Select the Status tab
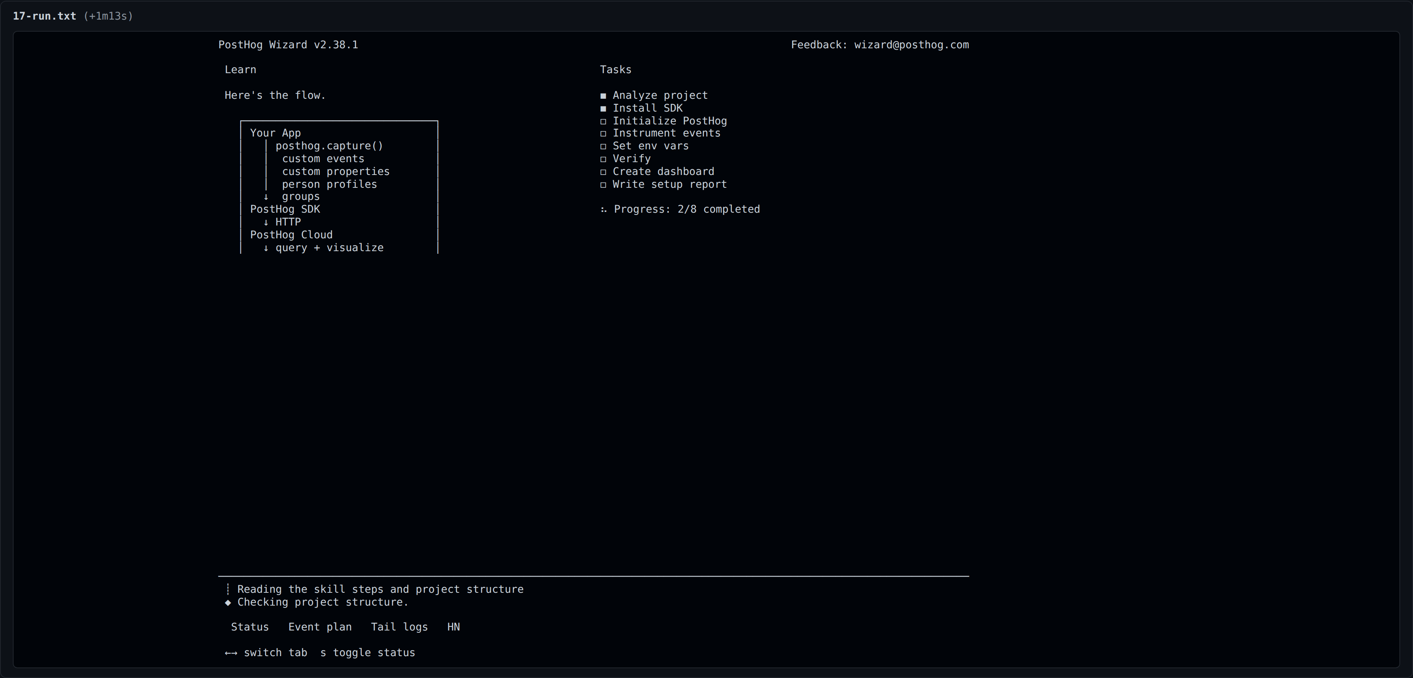The width and height of the screenshot is (1413, 678). (249, 626)
